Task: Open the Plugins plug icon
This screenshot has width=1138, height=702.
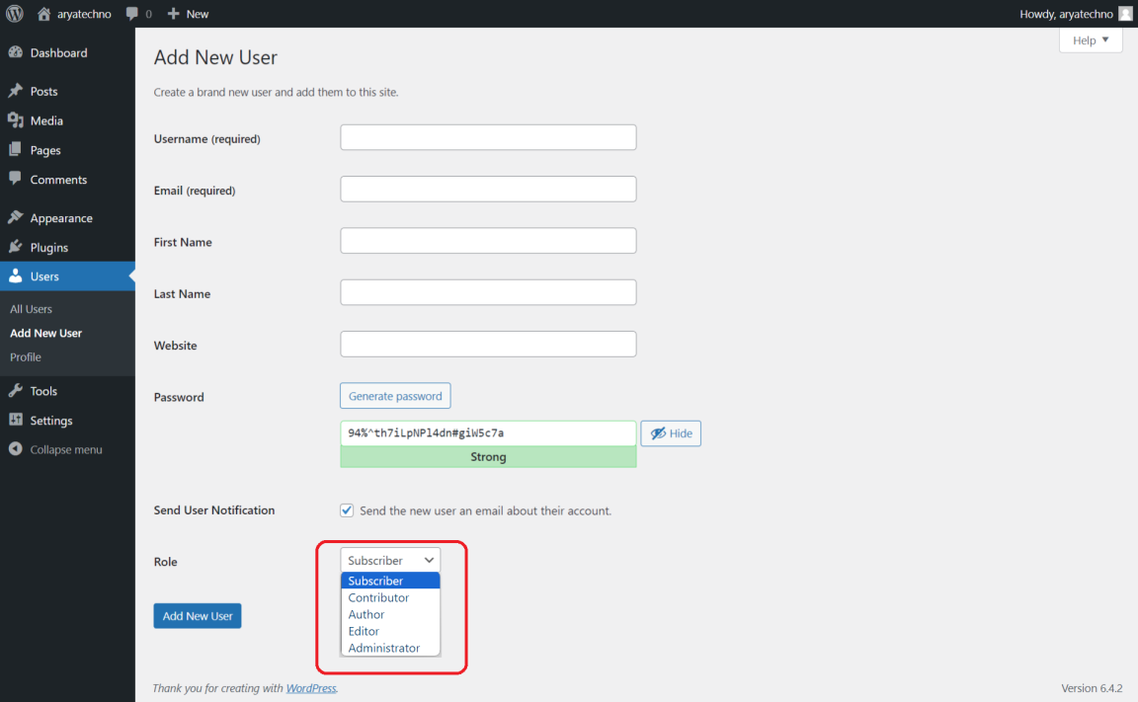Action: [15, 248]
